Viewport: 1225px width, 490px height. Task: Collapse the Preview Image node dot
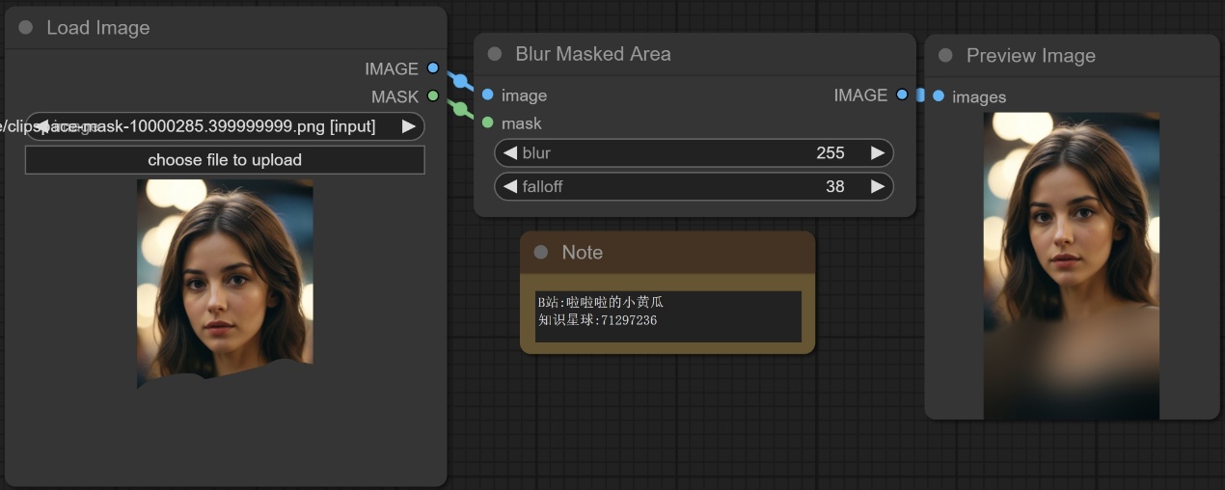tap(945, 56)
